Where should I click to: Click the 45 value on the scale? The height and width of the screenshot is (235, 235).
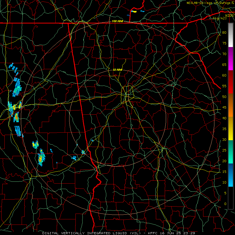(x=224, y=108)
